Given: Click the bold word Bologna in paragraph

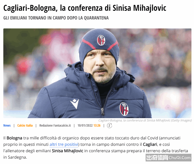Looking at the screenshot, I should coord(14,138).
